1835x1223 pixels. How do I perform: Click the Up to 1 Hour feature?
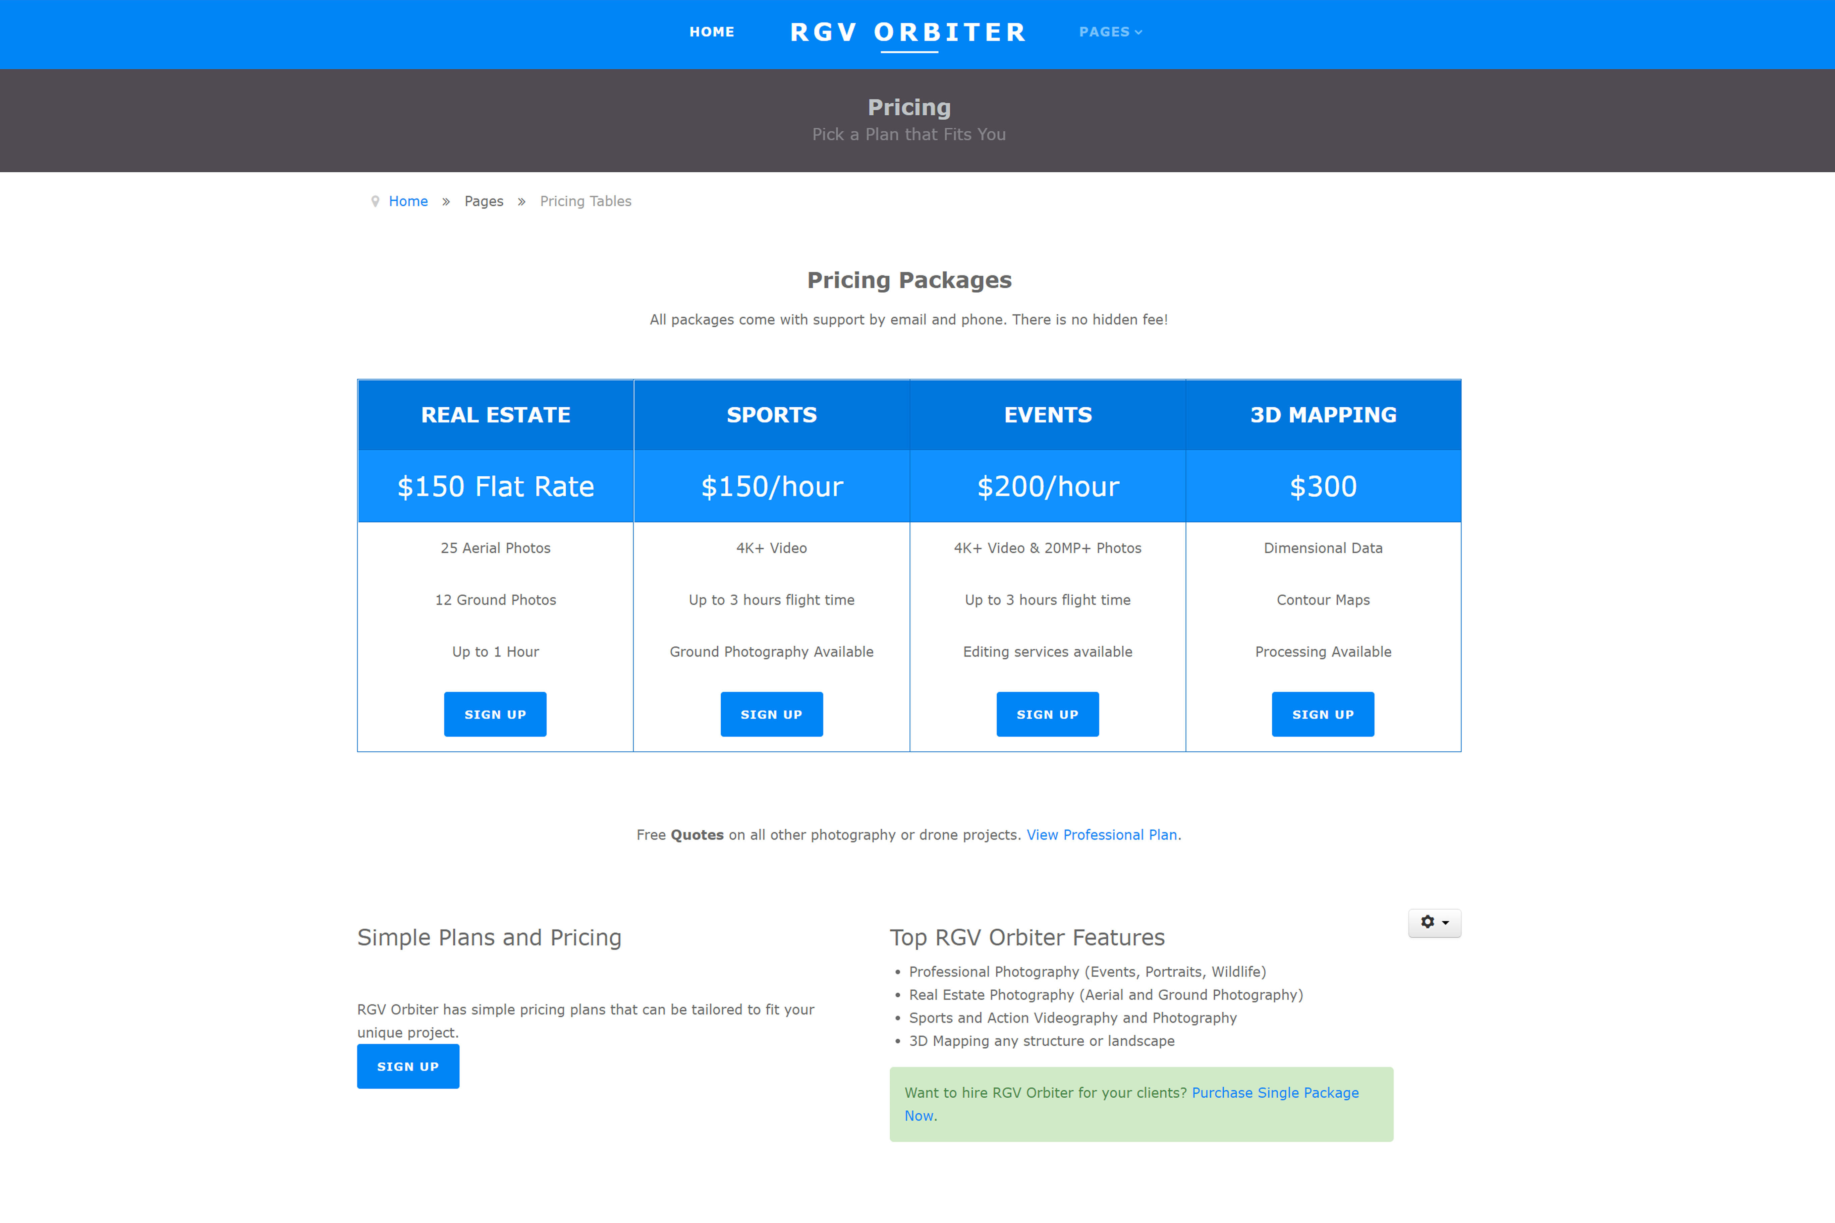coord(495,652)
